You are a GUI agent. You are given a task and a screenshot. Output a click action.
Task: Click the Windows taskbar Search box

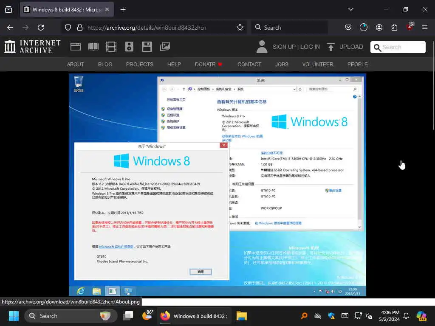(x=71, y=316)
